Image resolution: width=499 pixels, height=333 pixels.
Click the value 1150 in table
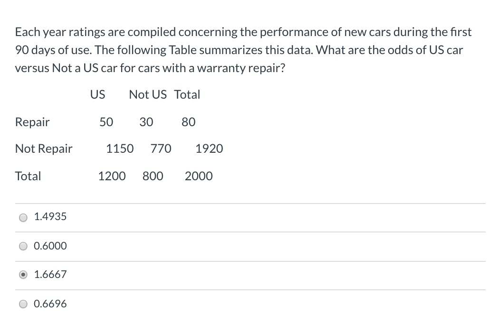point(120,149)
